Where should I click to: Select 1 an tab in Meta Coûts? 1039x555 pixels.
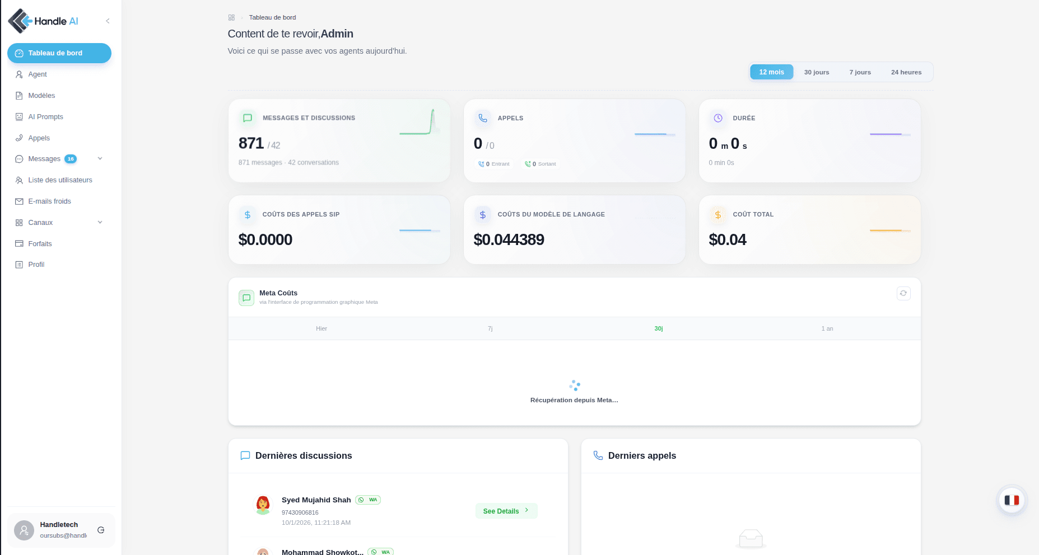[827, 328]
